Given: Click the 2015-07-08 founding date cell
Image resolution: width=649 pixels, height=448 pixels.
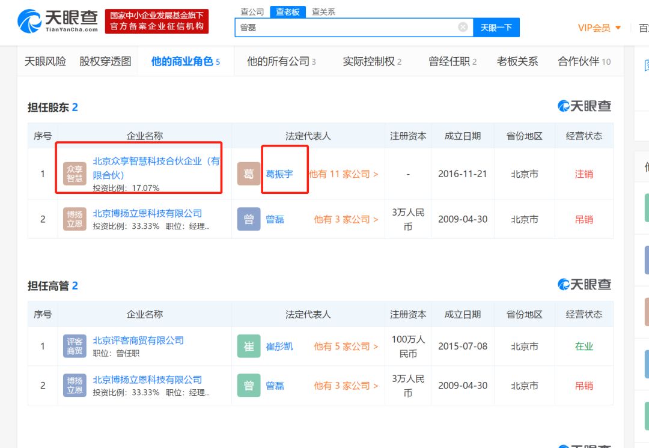Looking at the screenshot, I should click(x=462, y=347).
